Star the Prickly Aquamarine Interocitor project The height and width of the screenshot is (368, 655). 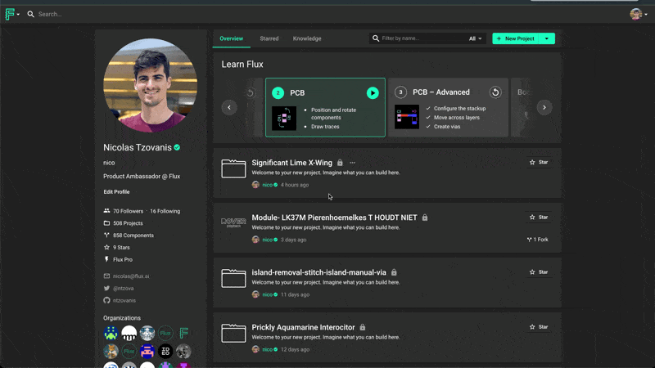[539, 327]
